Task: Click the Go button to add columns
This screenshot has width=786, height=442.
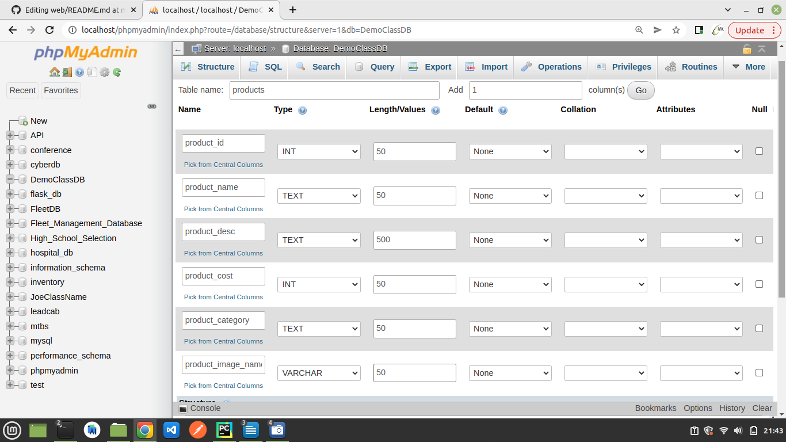Action: pyautogui.click(x=640, y=90)
